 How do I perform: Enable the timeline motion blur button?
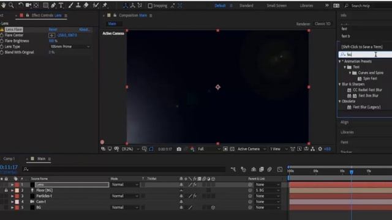(x=269, y=169)
